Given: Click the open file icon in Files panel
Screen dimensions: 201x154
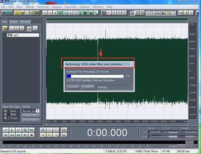Looking at the screenshot, I should coord(5,28).
